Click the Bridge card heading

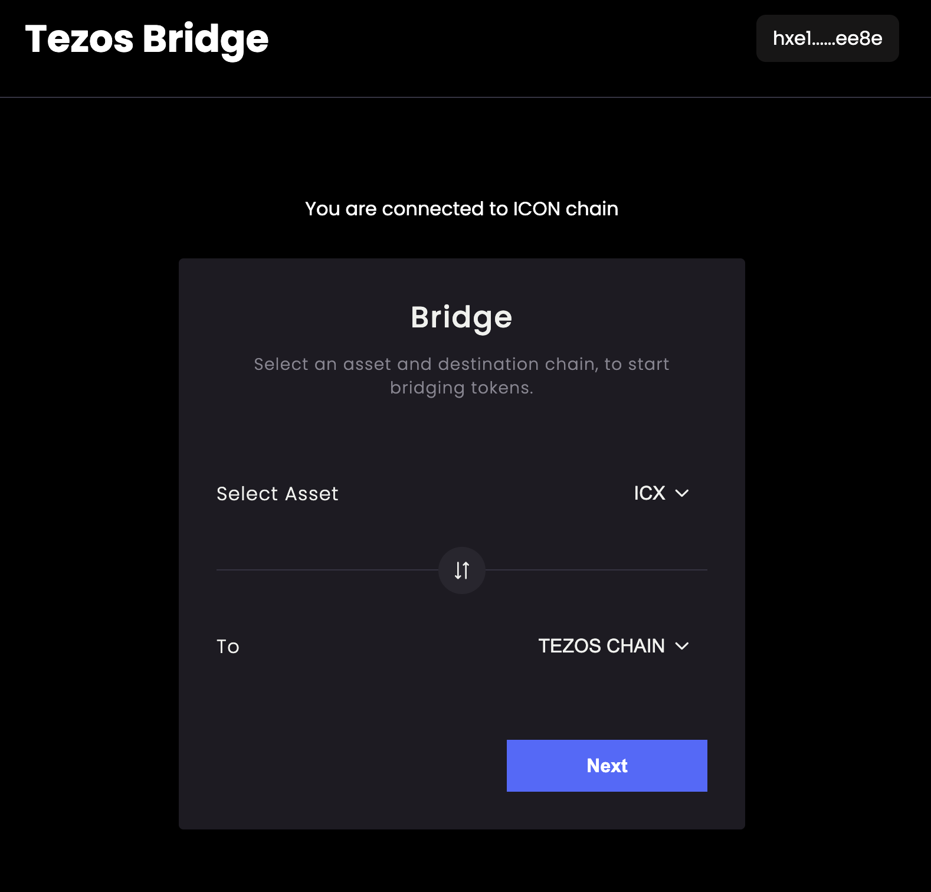point(461,317)
